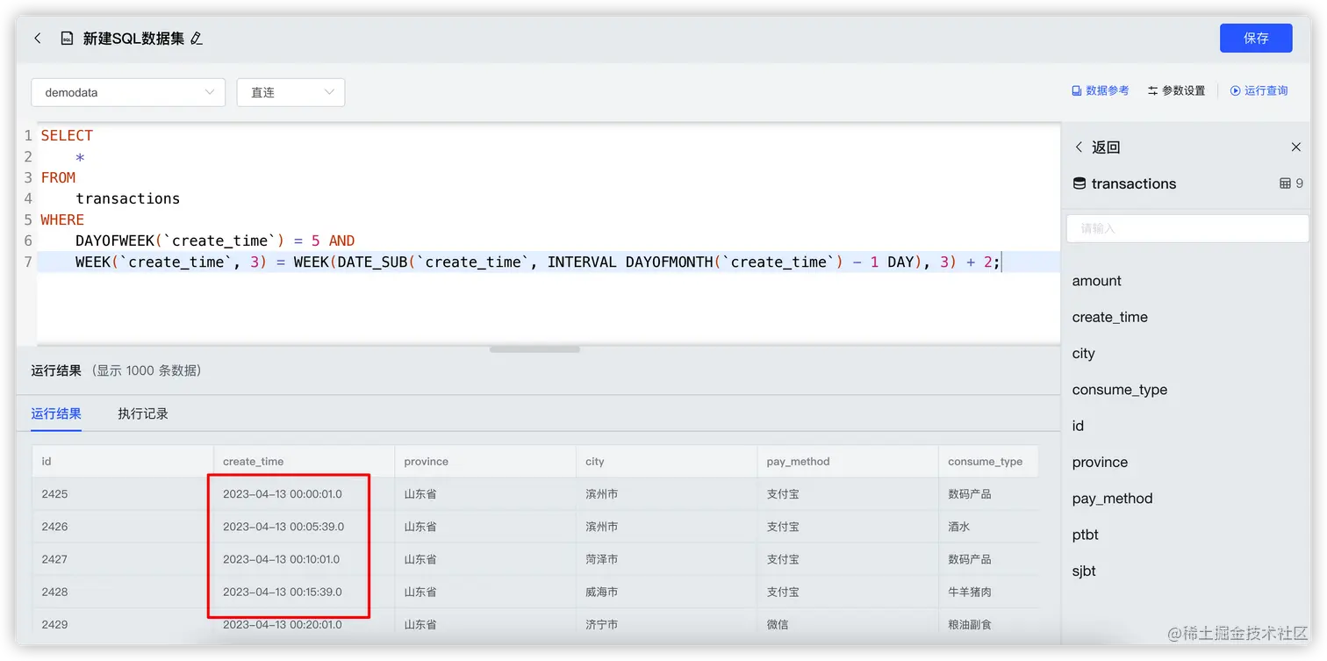
Task: Click the pay_method column header
Action: pos(847,461)
